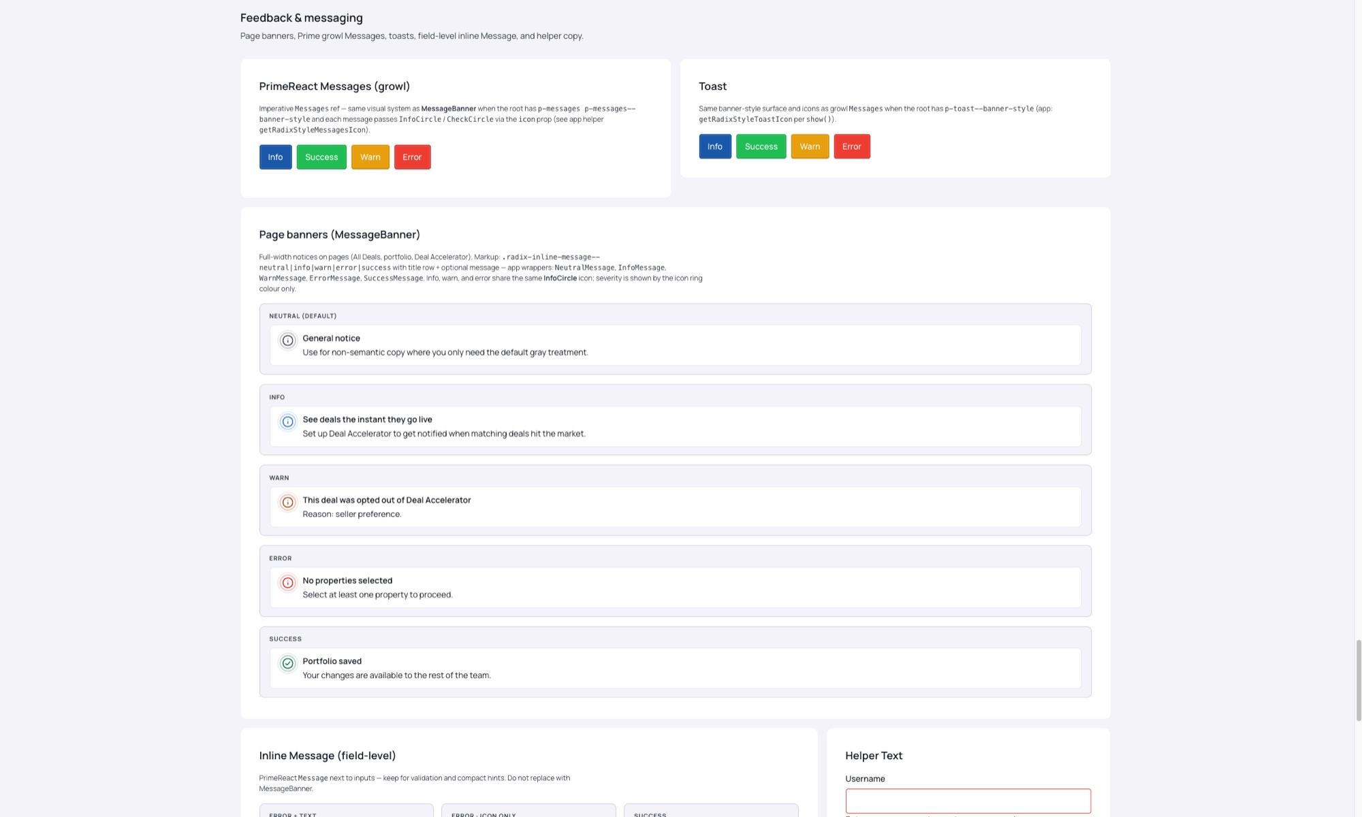Click 'Select at least one property to proceed.'

pyautogui.click(x=377, y=594)
